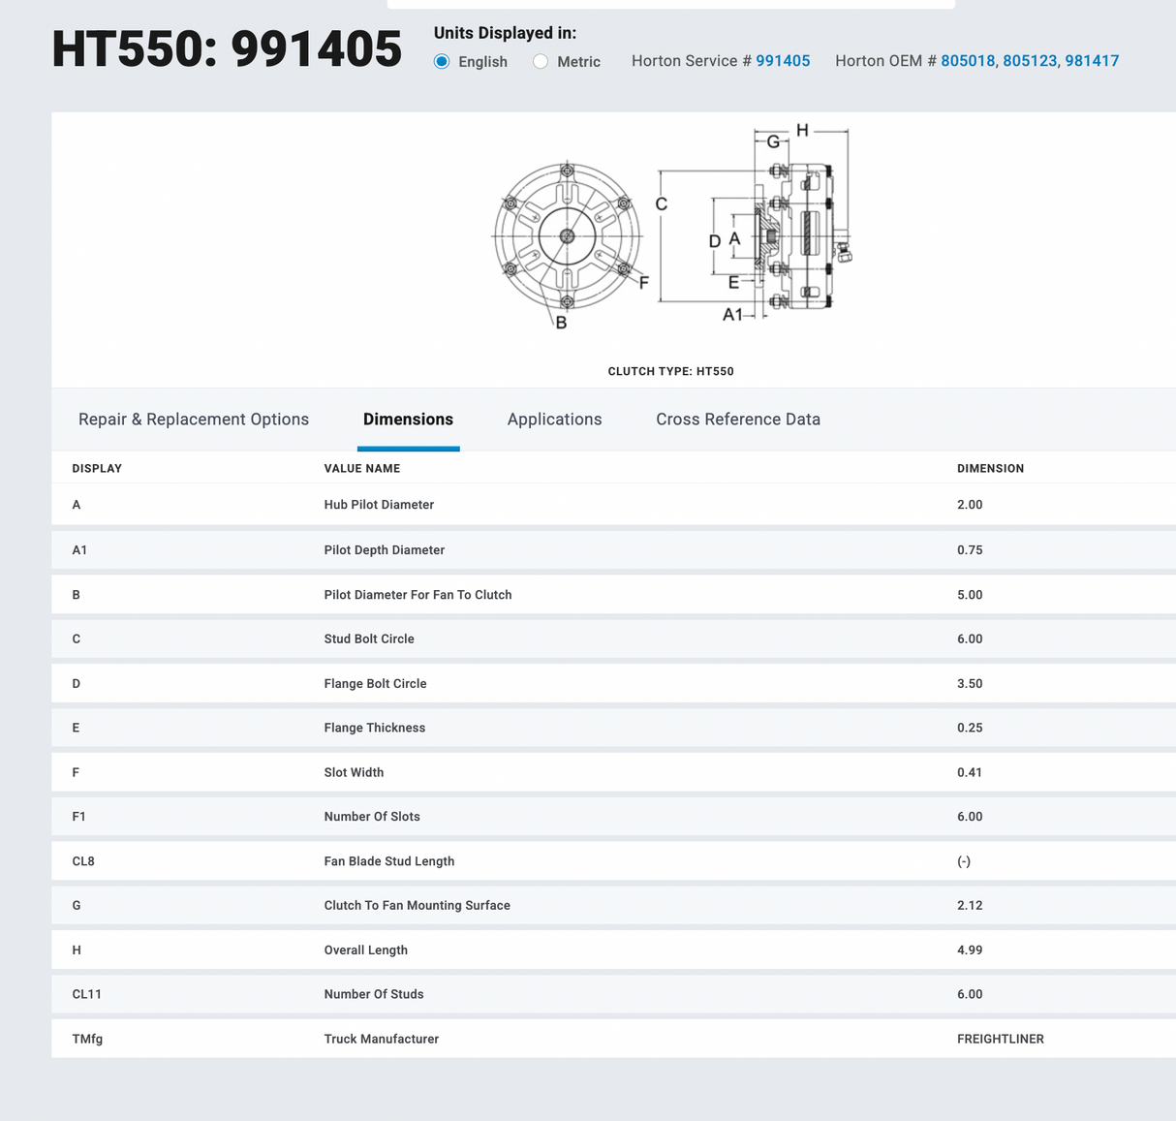Select the Overall Length row
This screenshot has height=1121, width=1176.
pyautogui.click(x=365, y=950)
